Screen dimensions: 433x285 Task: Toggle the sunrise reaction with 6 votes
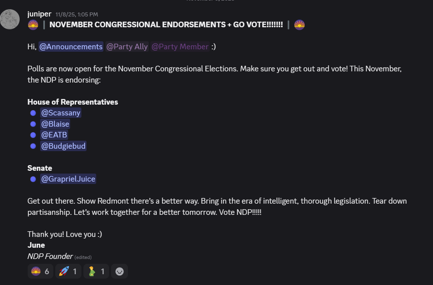click(x=40, y=271)
